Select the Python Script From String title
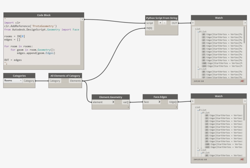Screen dimensions: 250x168 coord(162,18)
